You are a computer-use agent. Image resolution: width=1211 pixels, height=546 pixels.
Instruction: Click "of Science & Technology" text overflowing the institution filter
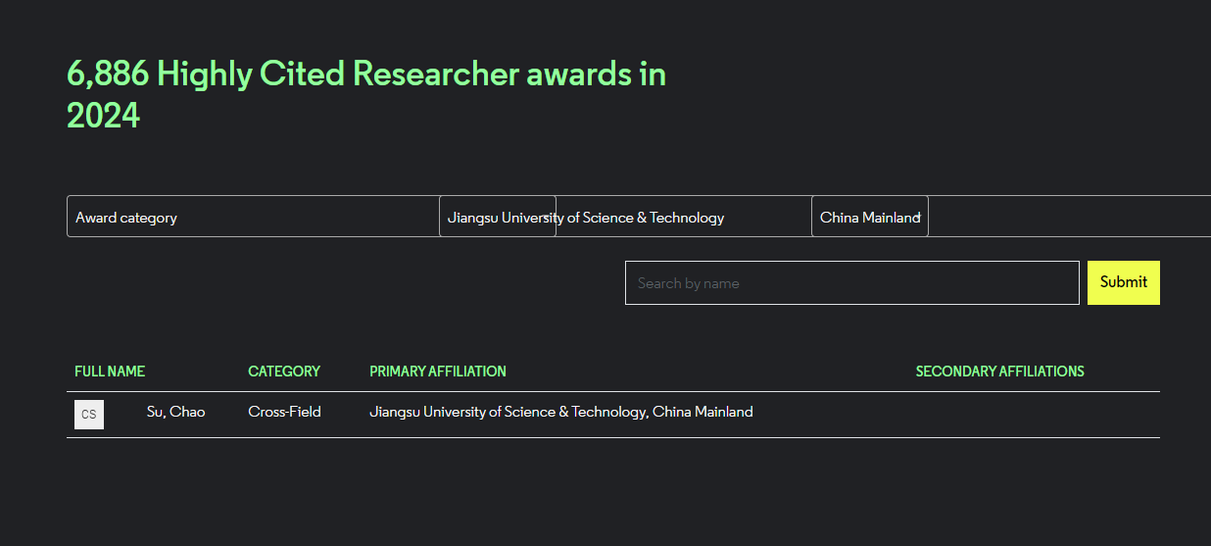(647, 218)
